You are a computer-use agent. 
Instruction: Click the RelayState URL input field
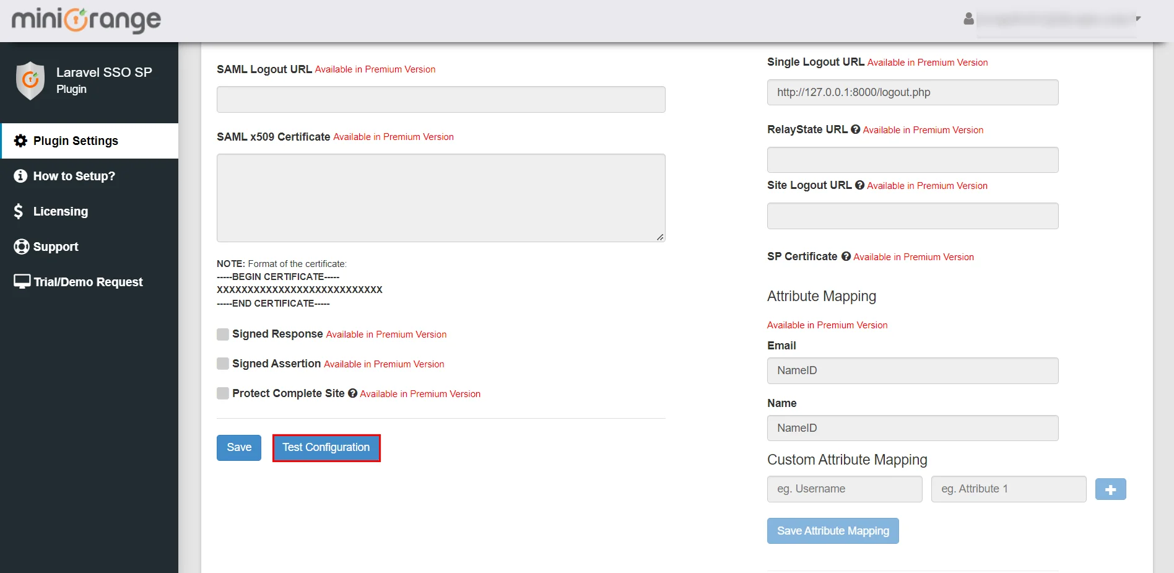913,160
